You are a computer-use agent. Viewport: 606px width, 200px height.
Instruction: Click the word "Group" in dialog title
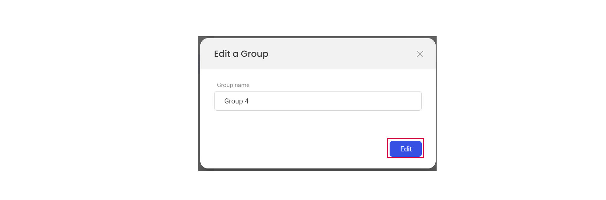(x=254, y=54)
